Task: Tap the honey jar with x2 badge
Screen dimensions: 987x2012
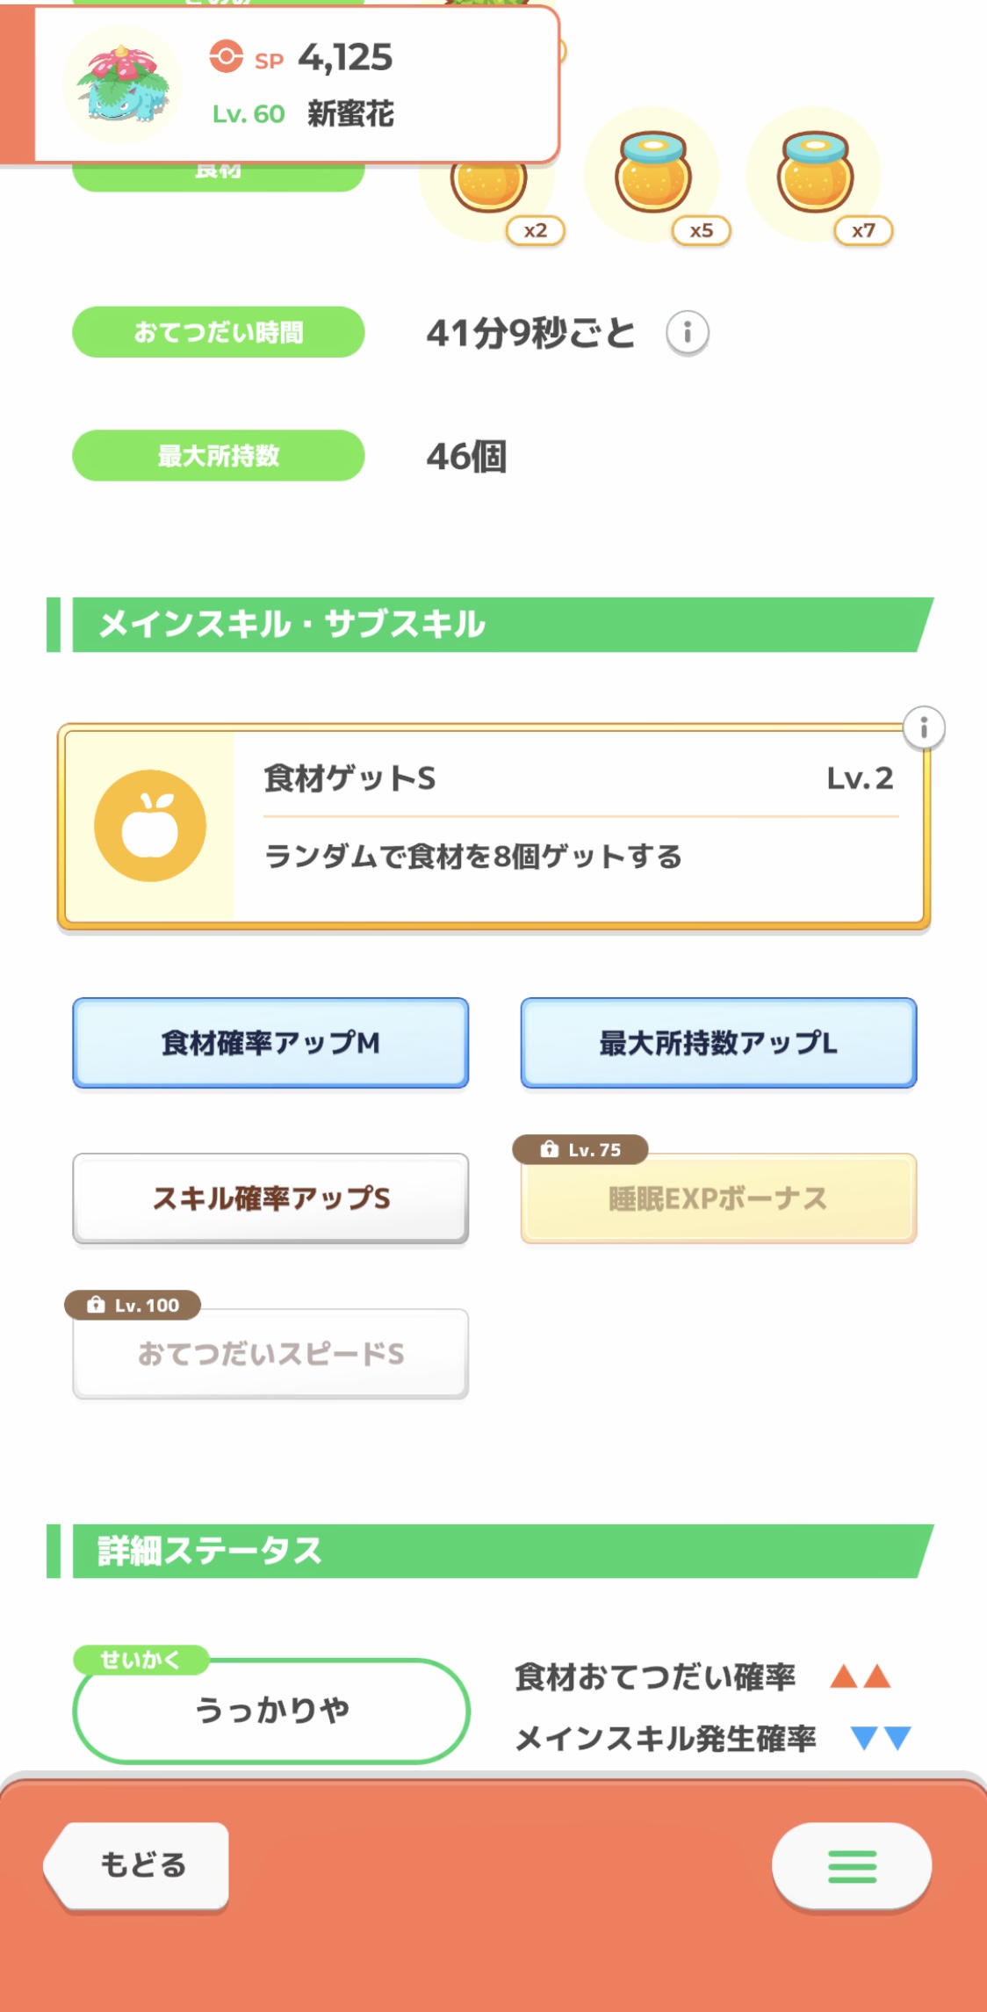Action: [489, 188]
